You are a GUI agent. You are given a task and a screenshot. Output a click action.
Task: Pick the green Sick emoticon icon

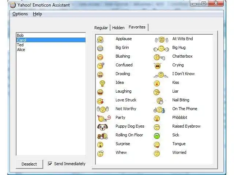(x=157, y=136)
